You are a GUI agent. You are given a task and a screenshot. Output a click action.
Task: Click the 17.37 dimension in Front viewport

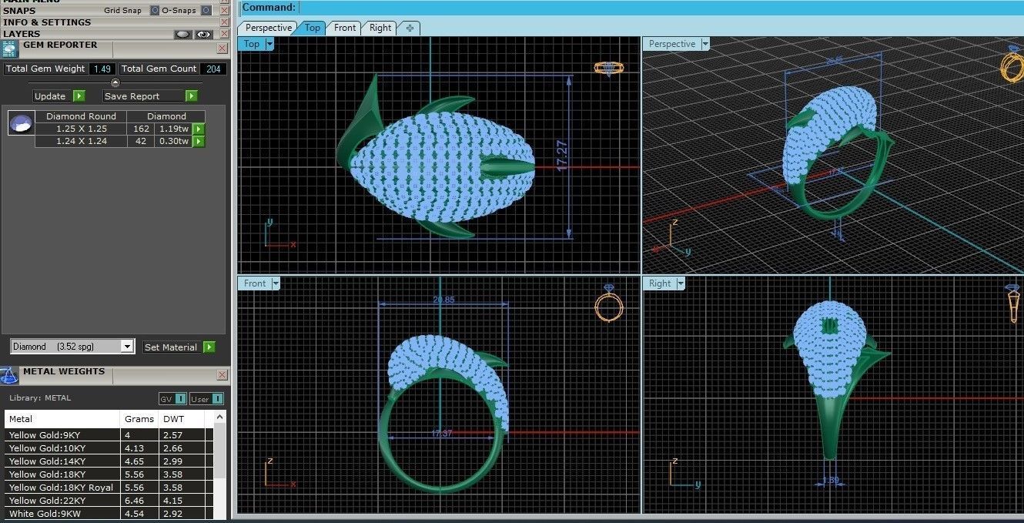(x=442, y=434)
